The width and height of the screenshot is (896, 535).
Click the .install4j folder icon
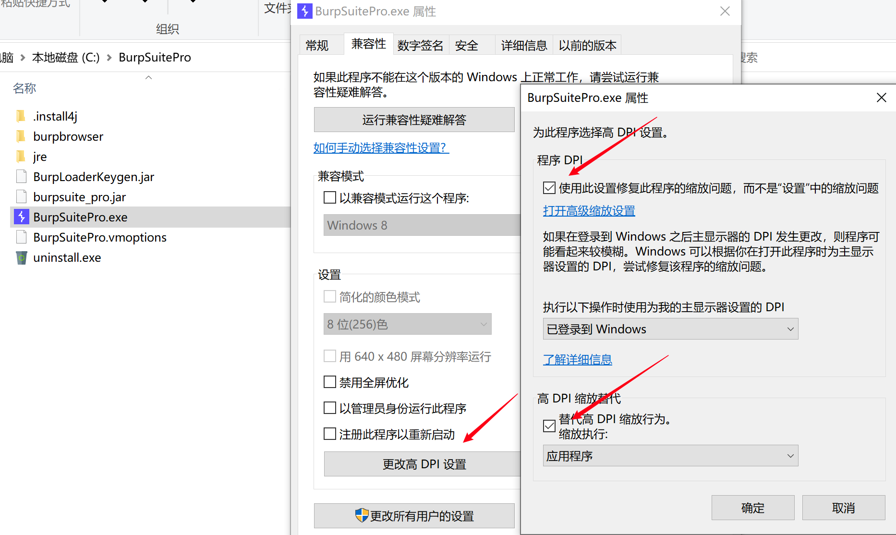(21, 116)
